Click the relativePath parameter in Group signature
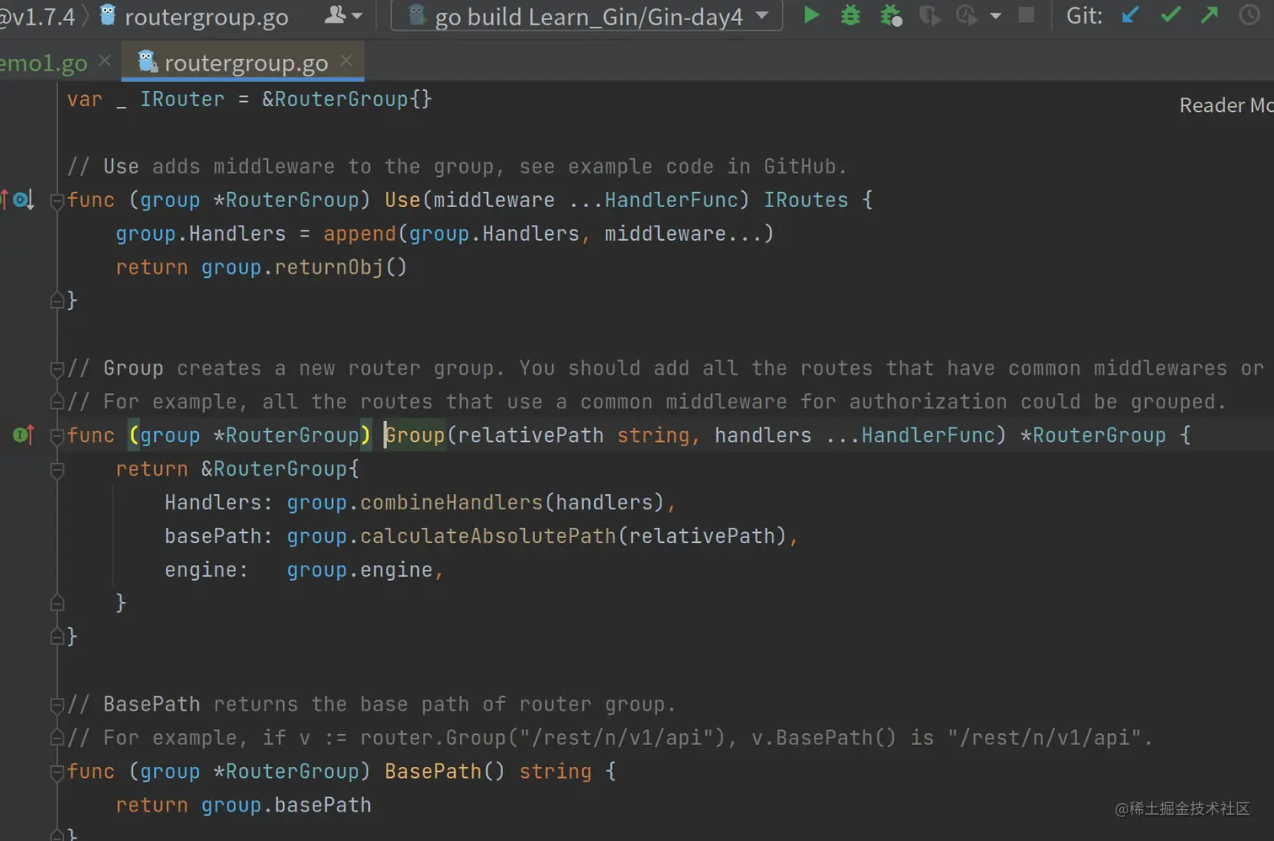The image size is (1274, 841). click(x=530, y=435)
